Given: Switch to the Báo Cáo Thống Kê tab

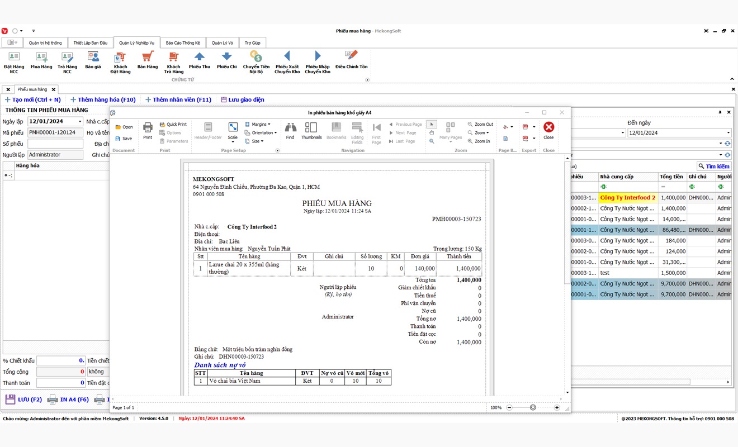Looking at the screenshot, I should pyautogui.click(x=183, y=42).
